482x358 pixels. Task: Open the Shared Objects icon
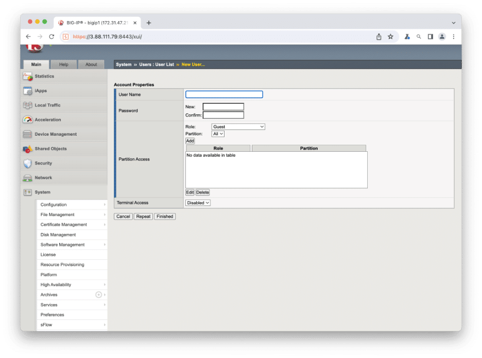[27, 149]
